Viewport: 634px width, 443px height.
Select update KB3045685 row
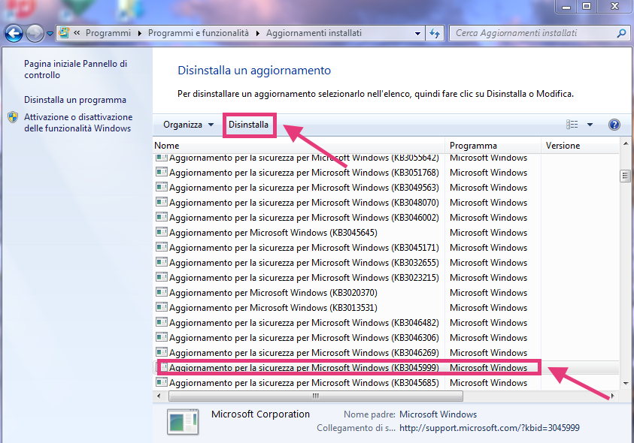pos(386,382)
